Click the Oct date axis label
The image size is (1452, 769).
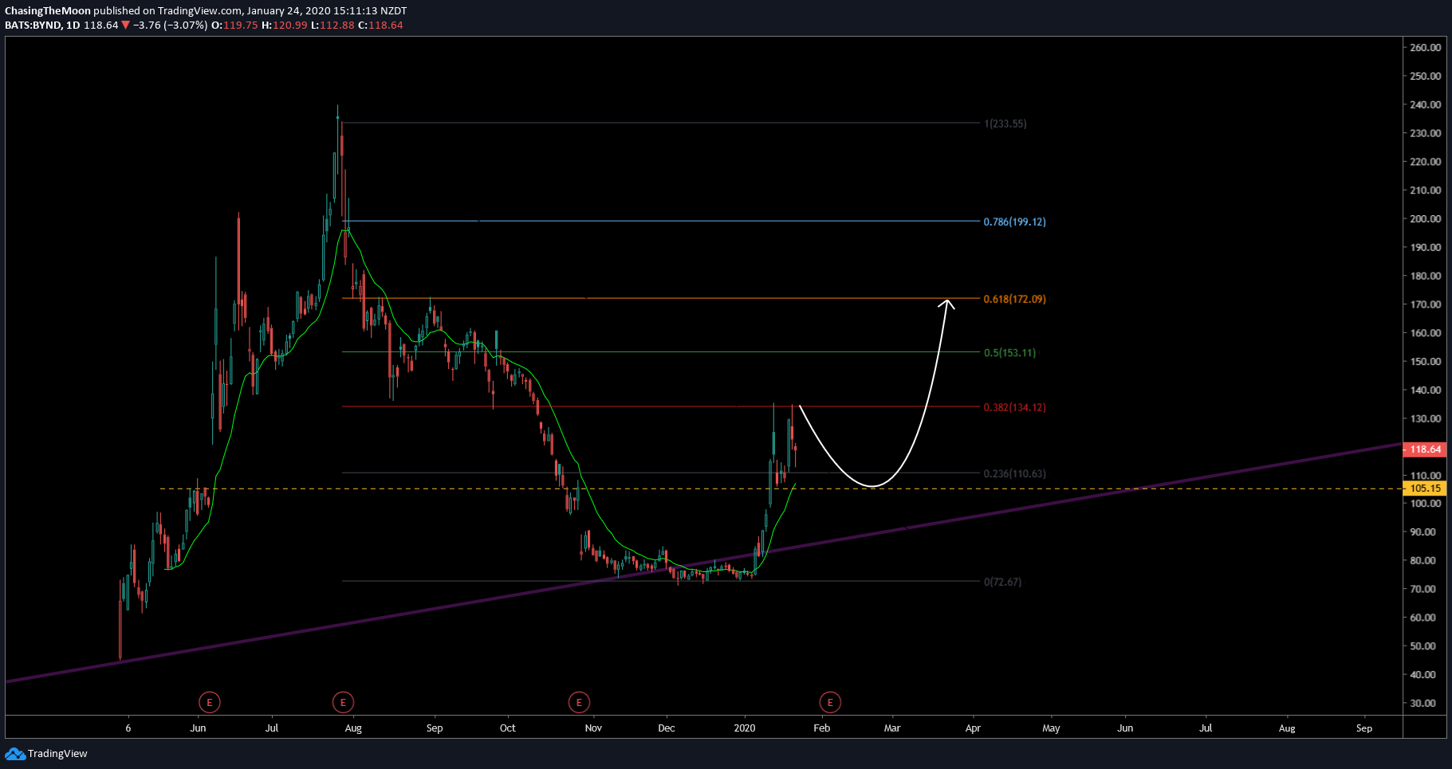point(507,728)
